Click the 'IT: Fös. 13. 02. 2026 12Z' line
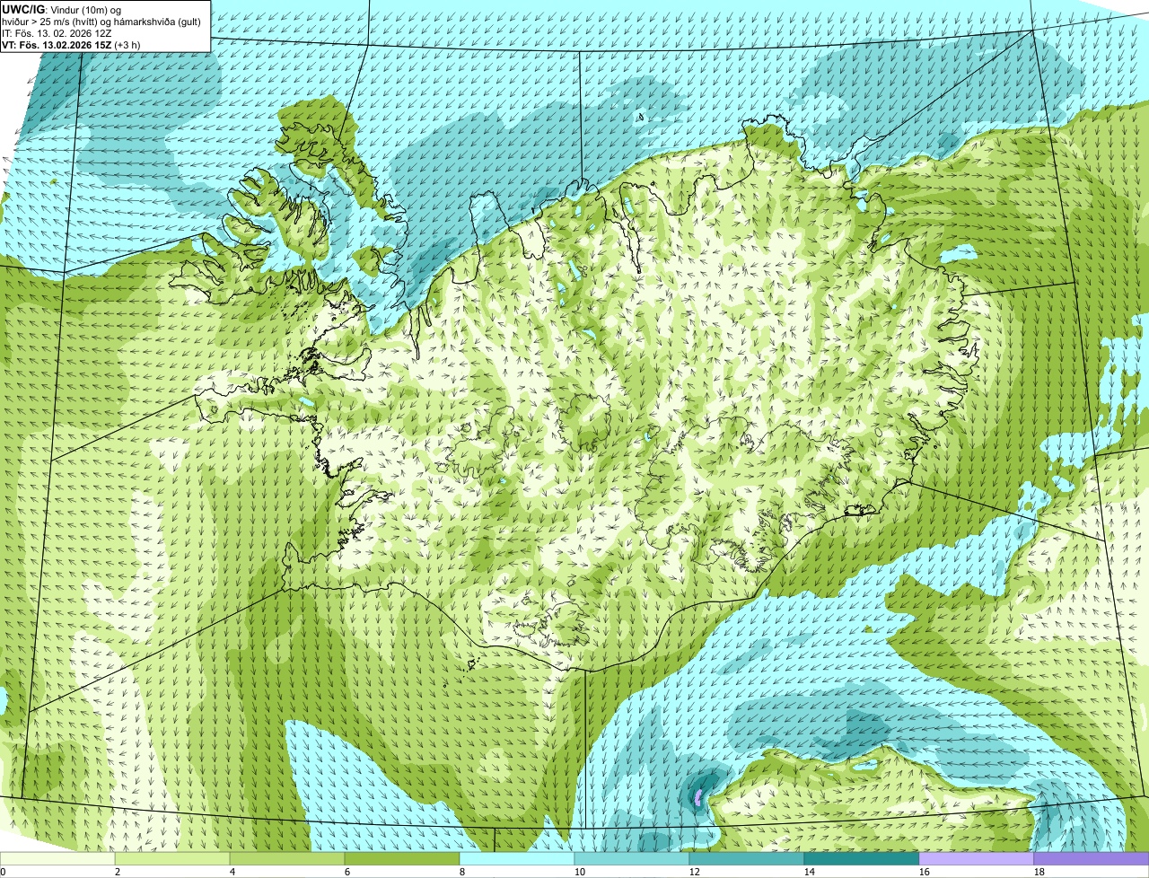The height and width of the screenshot is (878, 1149). (57, 33)
